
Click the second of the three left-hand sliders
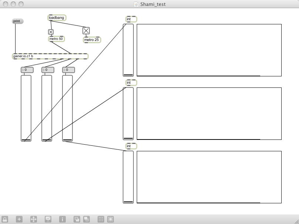[x=47, y=108]
